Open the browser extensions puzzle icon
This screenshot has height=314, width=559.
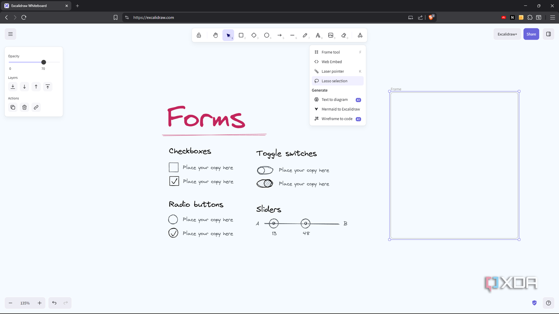pyautogui.click(x=530, y=18)
